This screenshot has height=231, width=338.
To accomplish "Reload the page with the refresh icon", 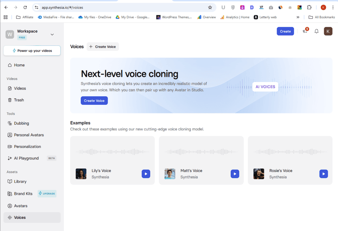I will click(25, 7).
